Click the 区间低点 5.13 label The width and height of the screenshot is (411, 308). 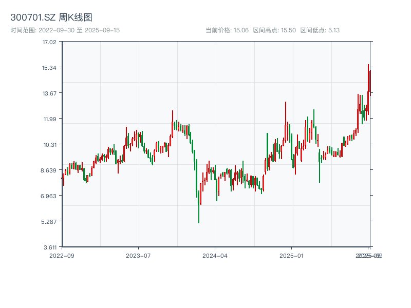click(320, 30)
